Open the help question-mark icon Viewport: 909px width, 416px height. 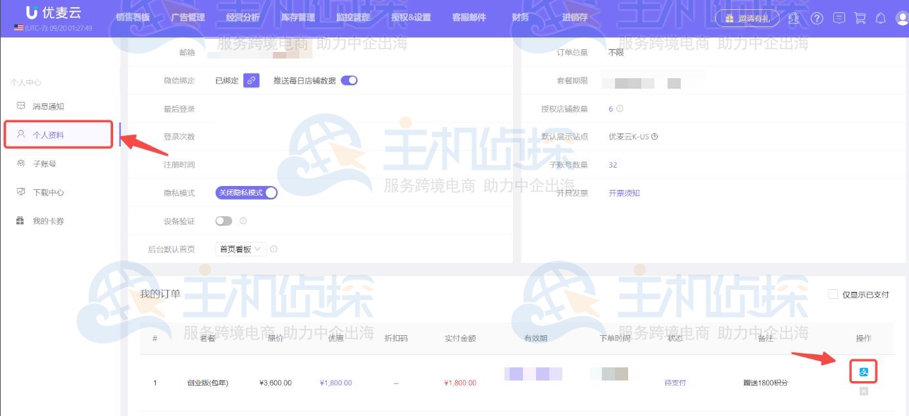coord(817,19)
